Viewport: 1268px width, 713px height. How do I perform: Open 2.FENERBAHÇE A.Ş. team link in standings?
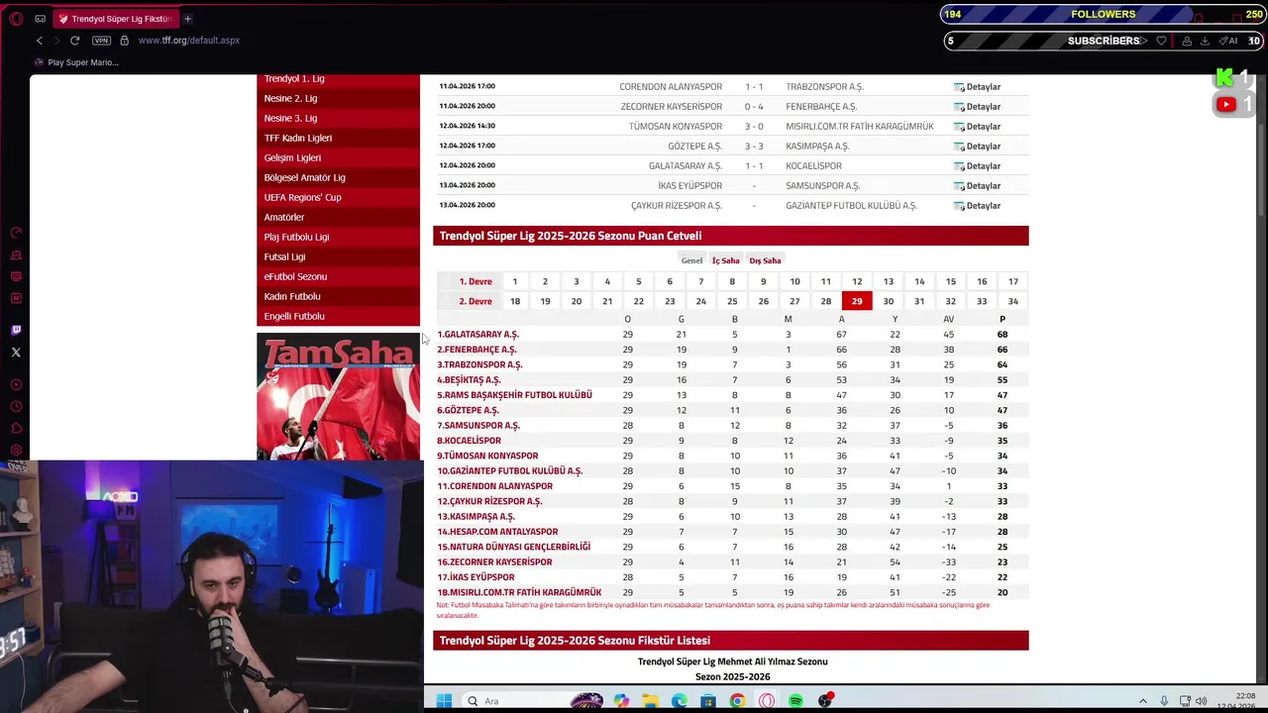[477, 350]
